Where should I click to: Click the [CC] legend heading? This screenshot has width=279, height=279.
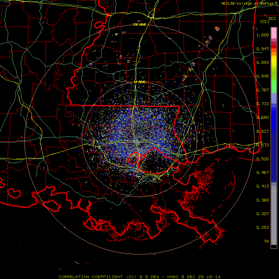pyautogui.click(x=265, y=21)
